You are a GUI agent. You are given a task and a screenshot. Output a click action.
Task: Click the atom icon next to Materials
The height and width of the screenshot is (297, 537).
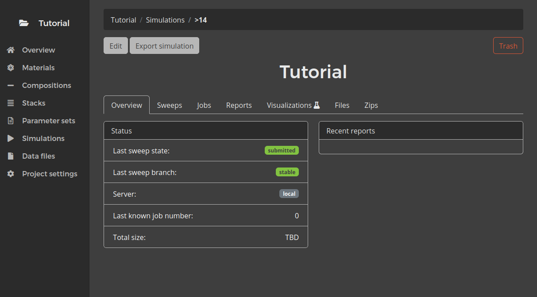[x=11, y=68]
